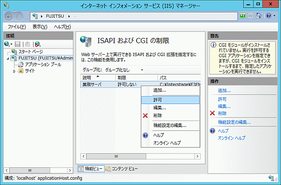This screenshot has width=281, height=185.
Task: Switch to the コンテンツ ビュー tab
Action: point(122,169)
